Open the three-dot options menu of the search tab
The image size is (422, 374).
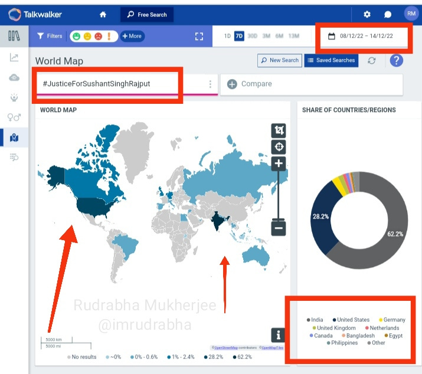coord(210,84)
